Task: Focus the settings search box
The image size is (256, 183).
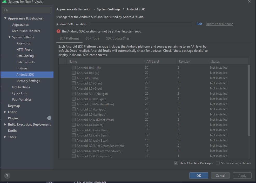Action: [27, 10]
